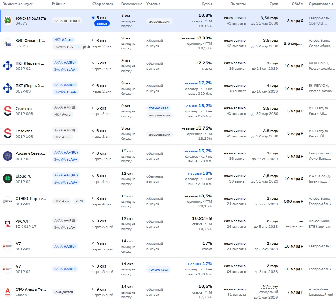Screen dimensions: 336x301
Task: Click the "амортизация" tag in Томская область row
Action: coord(160,21)
